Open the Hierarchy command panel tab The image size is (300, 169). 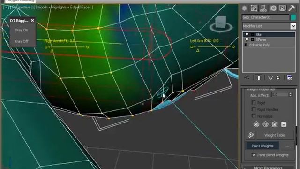coord(263,8)
